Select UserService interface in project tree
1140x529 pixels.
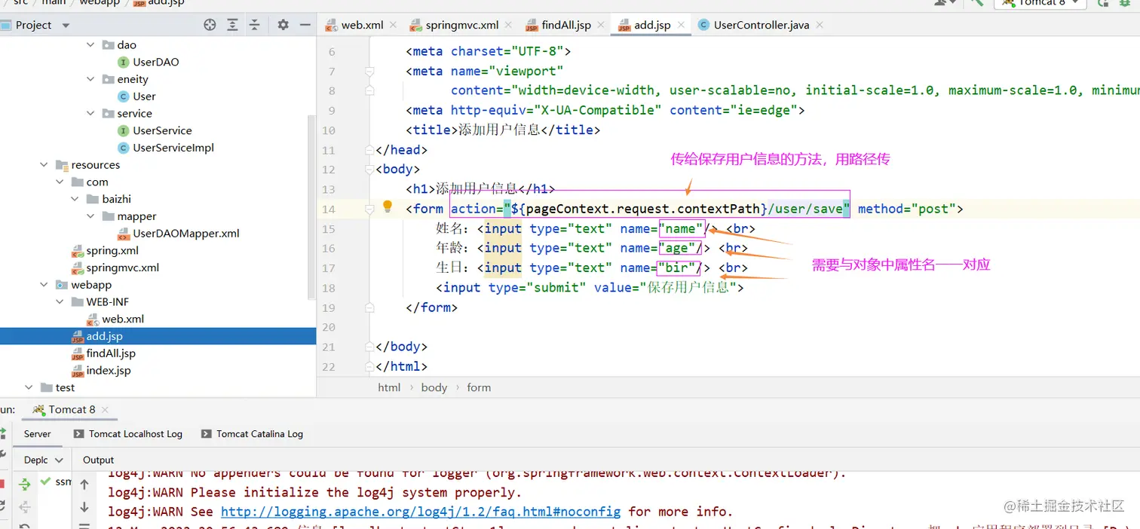click(162, 131)
